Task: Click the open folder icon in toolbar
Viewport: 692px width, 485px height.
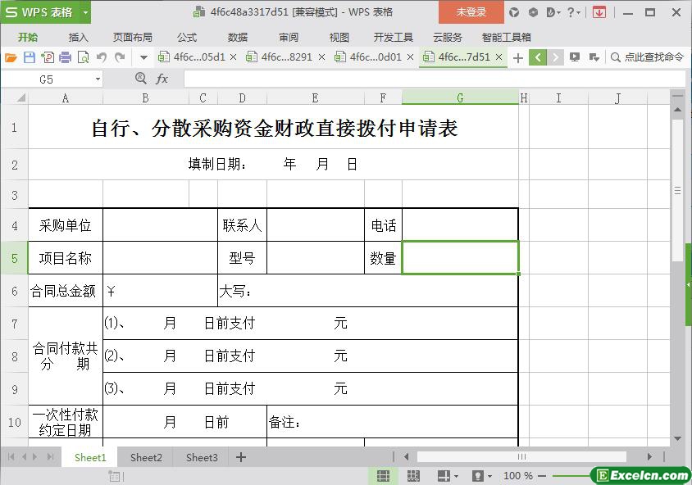Action: [11, 57]
